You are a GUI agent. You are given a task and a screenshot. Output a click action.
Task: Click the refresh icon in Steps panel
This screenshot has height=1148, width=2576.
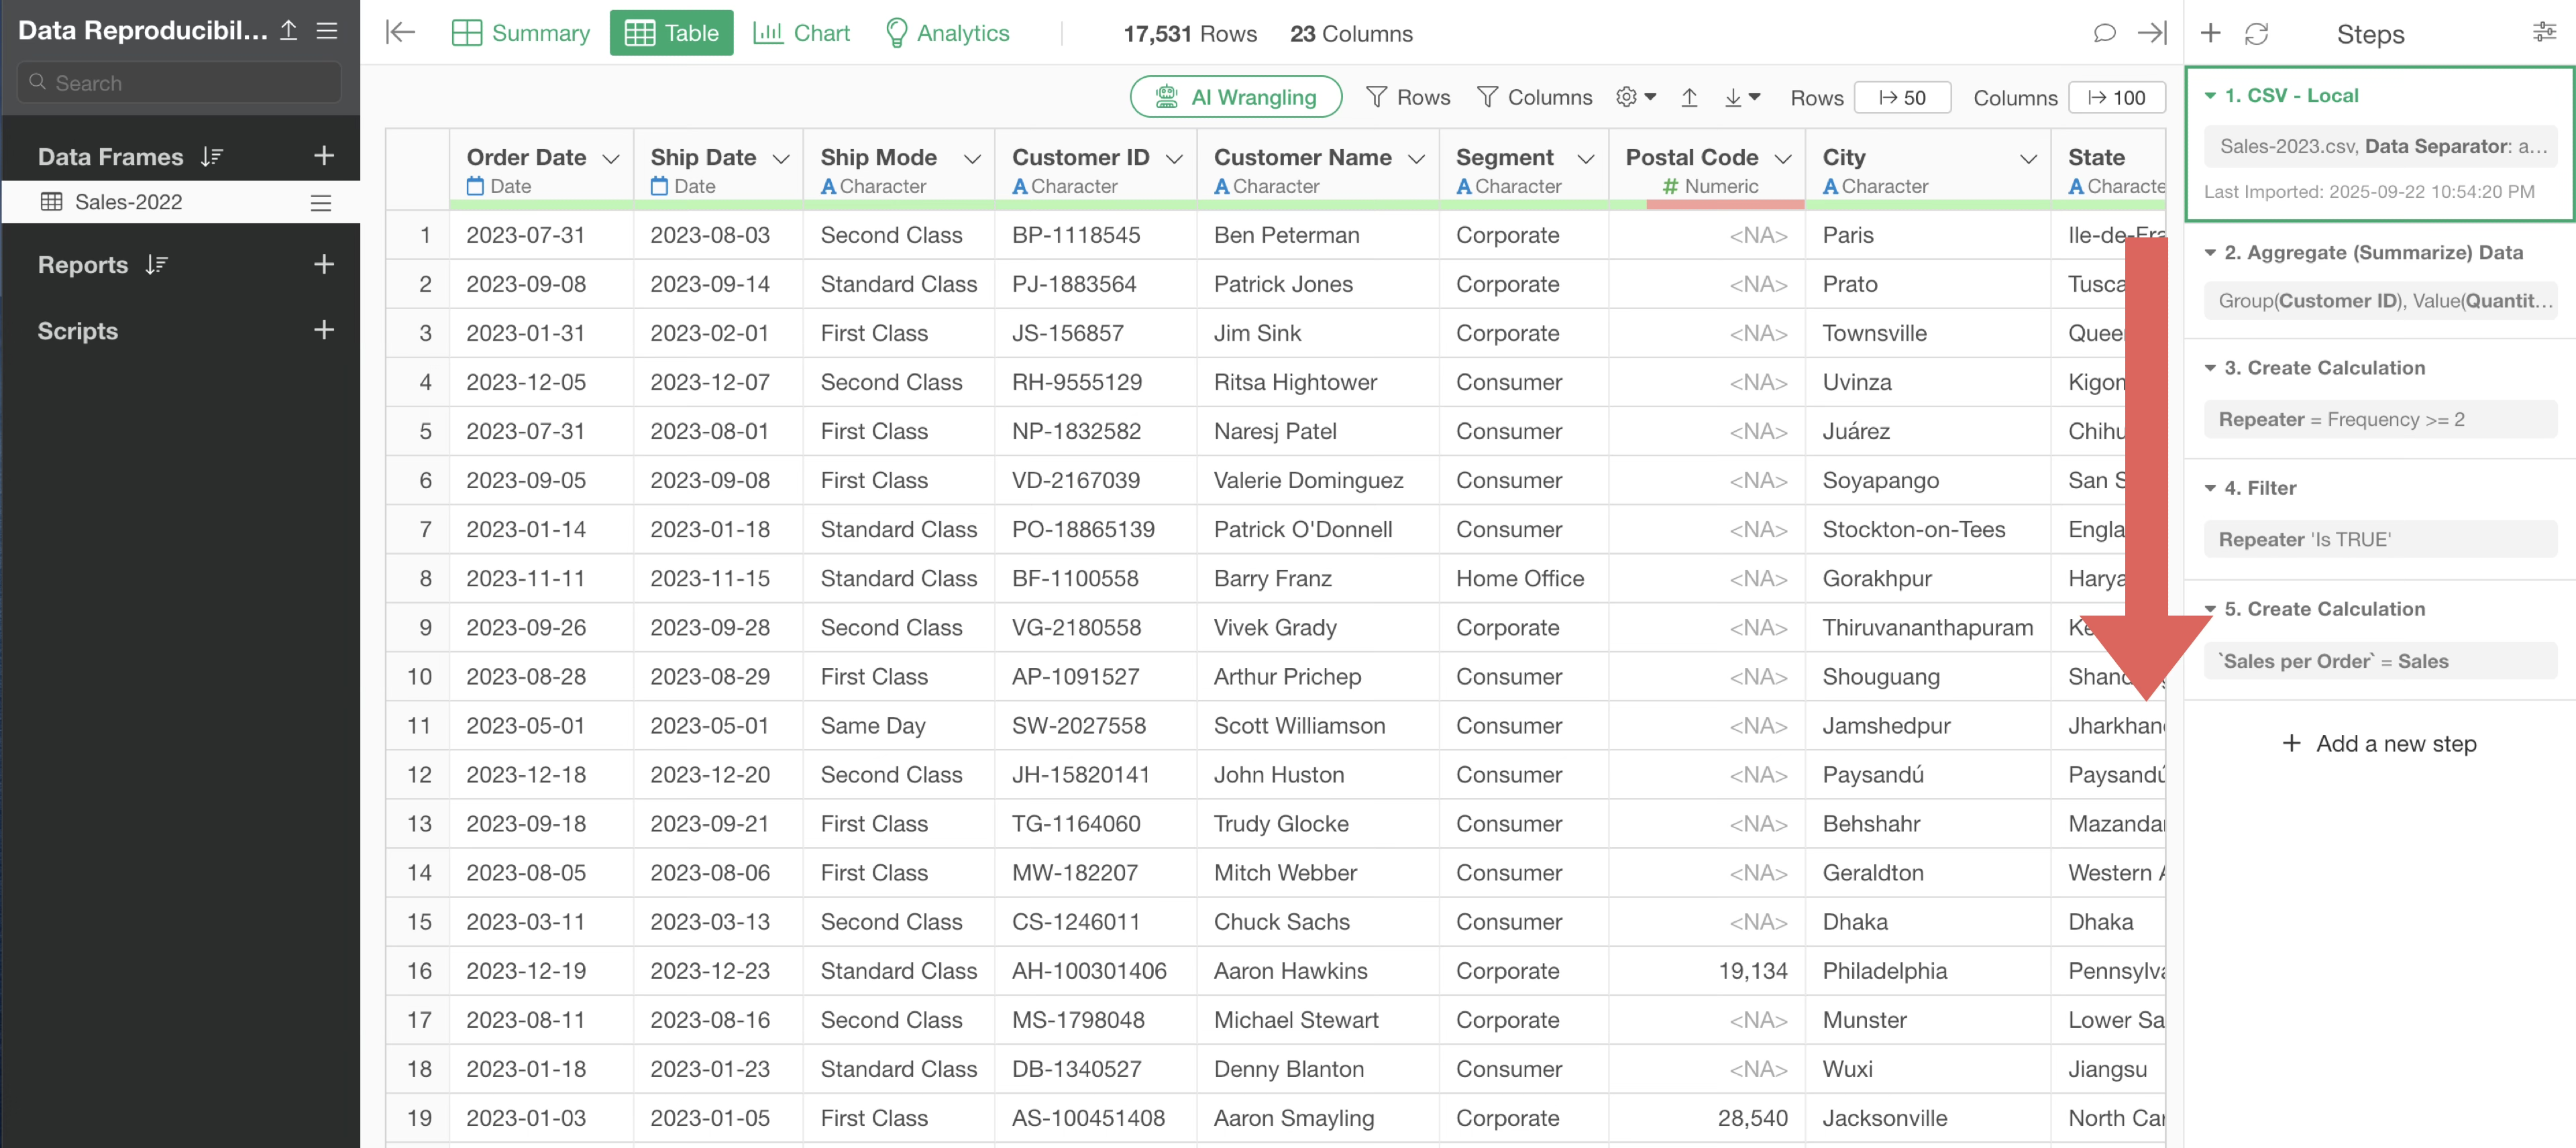2256,34
